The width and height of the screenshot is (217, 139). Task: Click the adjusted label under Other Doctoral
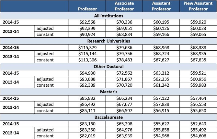tap(45, 79)
